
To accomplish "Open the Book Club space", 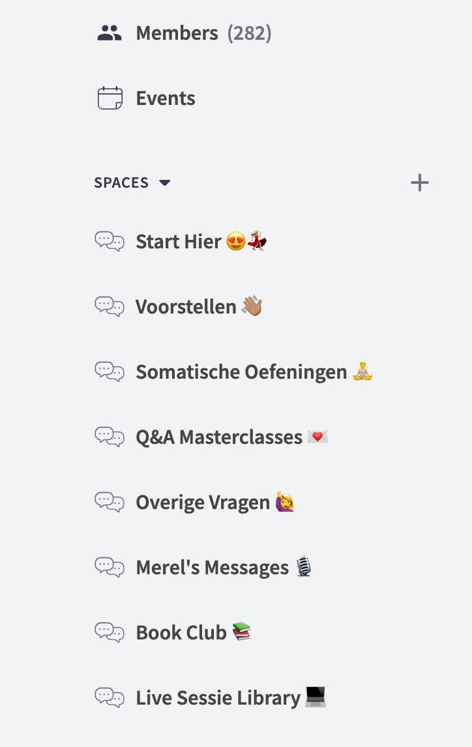I will point(181,632).
